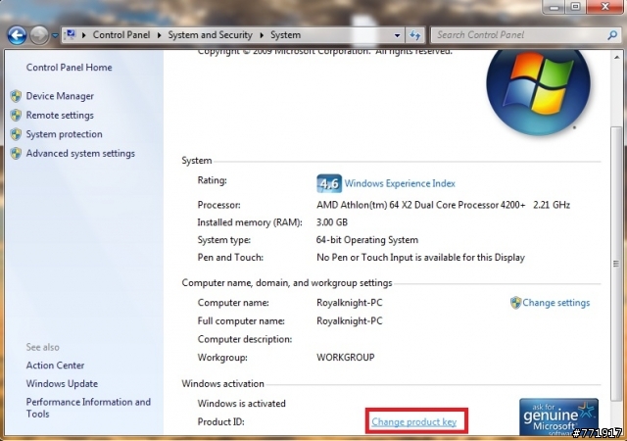The width and height of the screenshot is (627, 441).
Task: Click the Royalknight-PC computer name value
Action: [350, 303]
